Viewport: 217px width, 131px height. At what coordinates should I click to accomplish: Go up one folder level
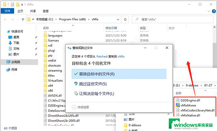23,19
